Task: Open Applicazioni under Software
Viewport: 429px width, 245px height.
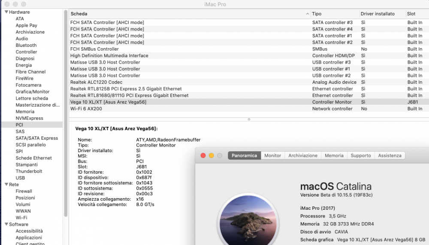Action: pyautogui.click(x=29, y=237)
